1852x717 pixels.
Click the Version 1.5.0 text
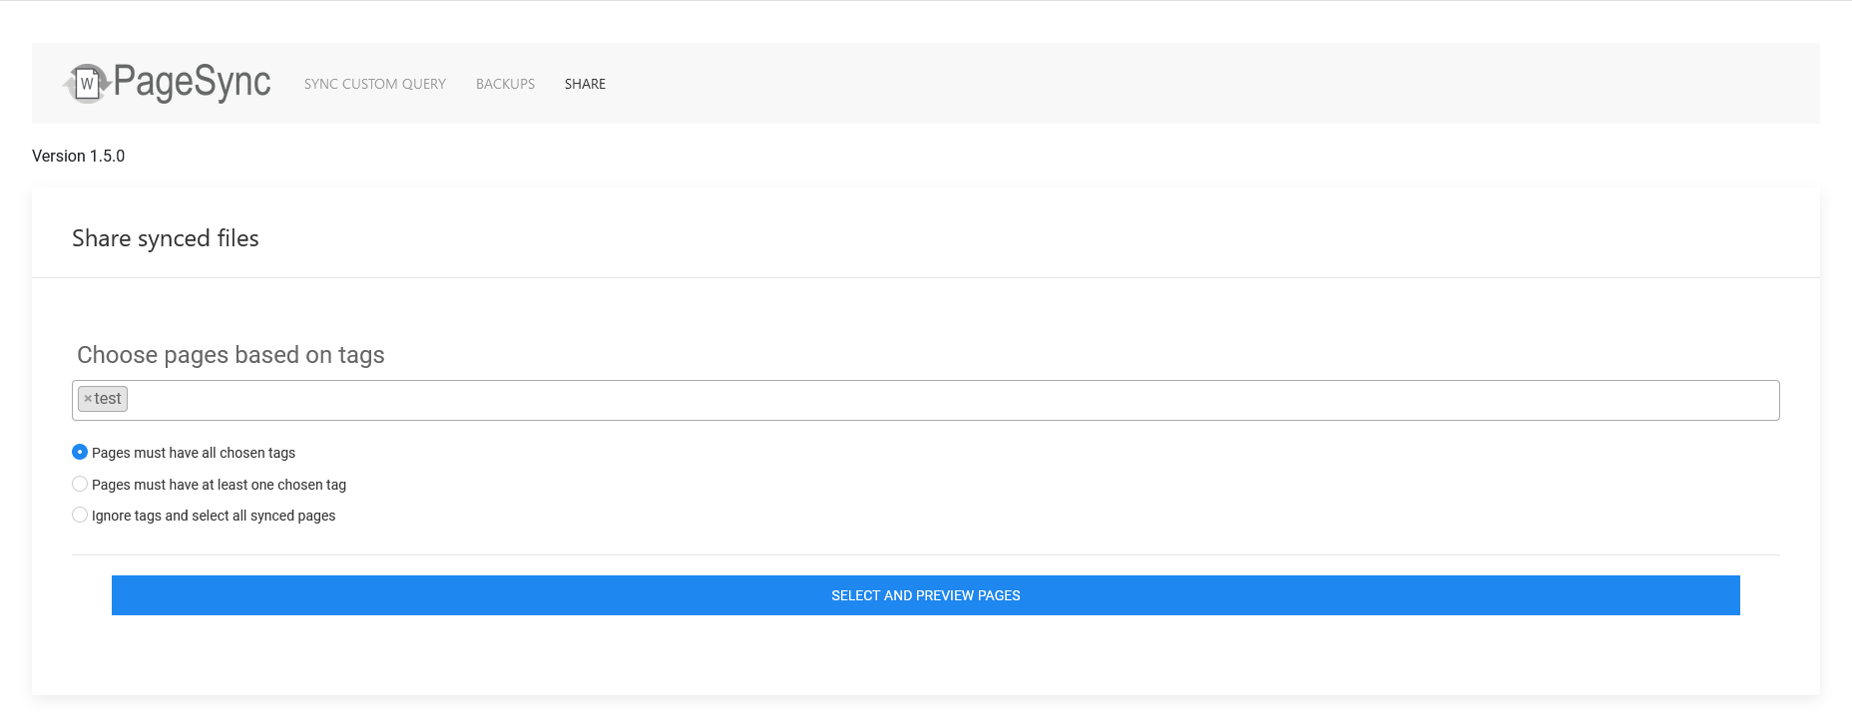(78, 156)
